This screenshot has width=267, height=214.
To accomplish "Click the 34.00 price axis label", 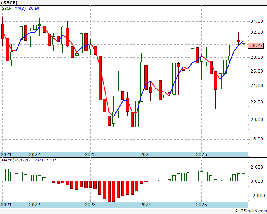I will click(257, 22).
